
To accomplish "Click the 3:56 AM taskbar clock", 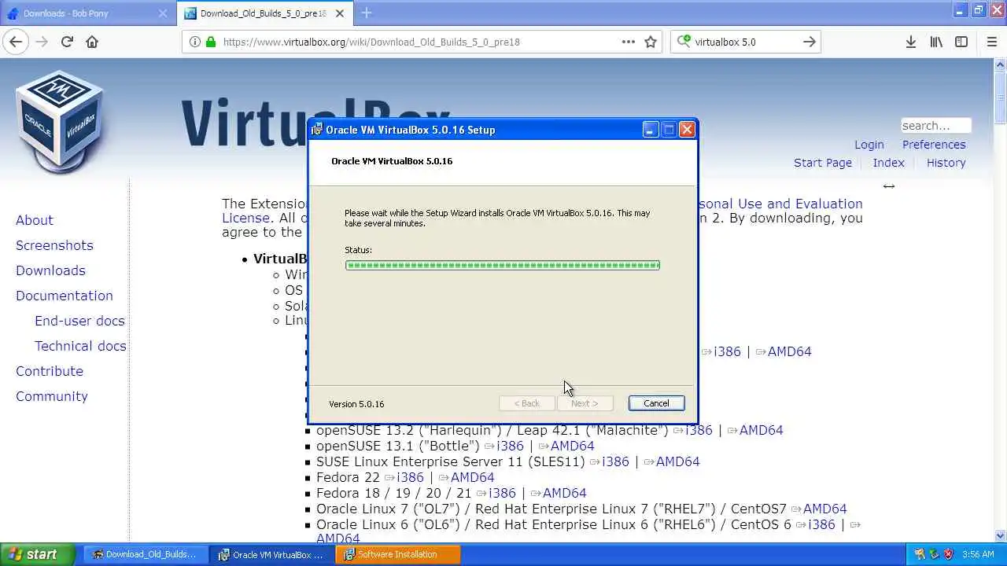I will pos(978,554).
